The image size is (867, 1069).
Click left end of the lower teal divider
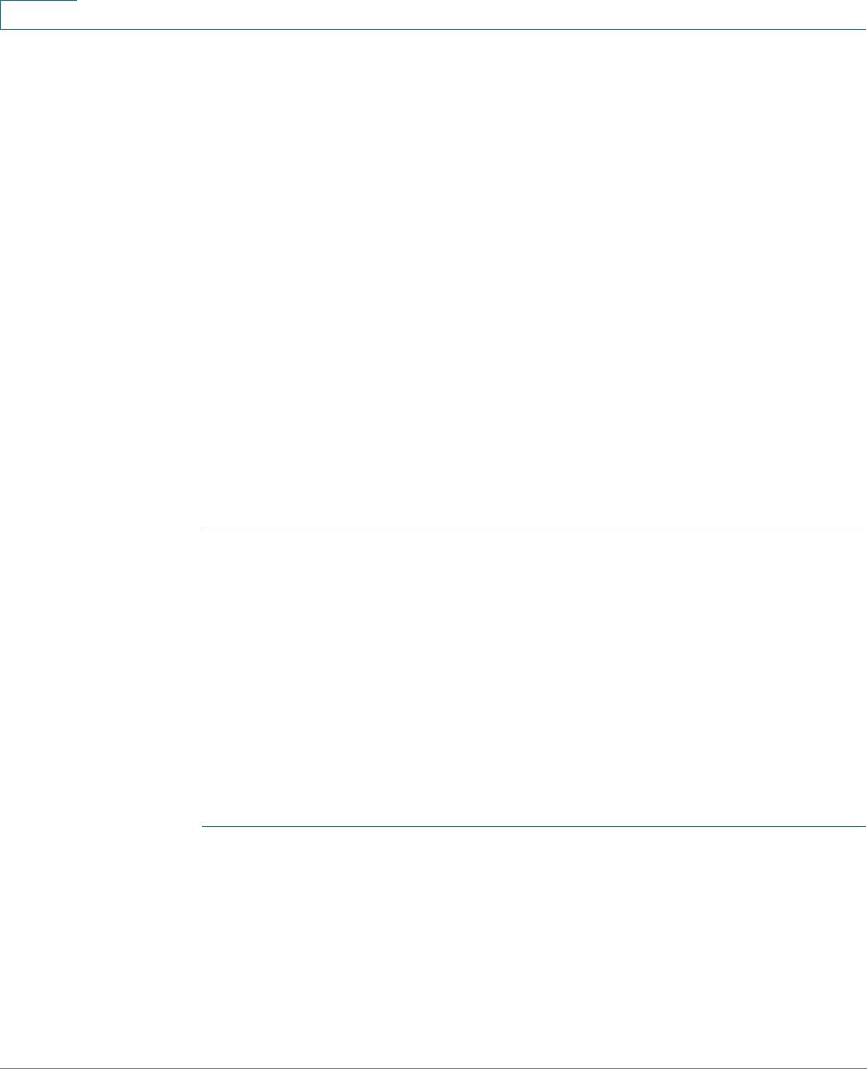pos(203,826)
